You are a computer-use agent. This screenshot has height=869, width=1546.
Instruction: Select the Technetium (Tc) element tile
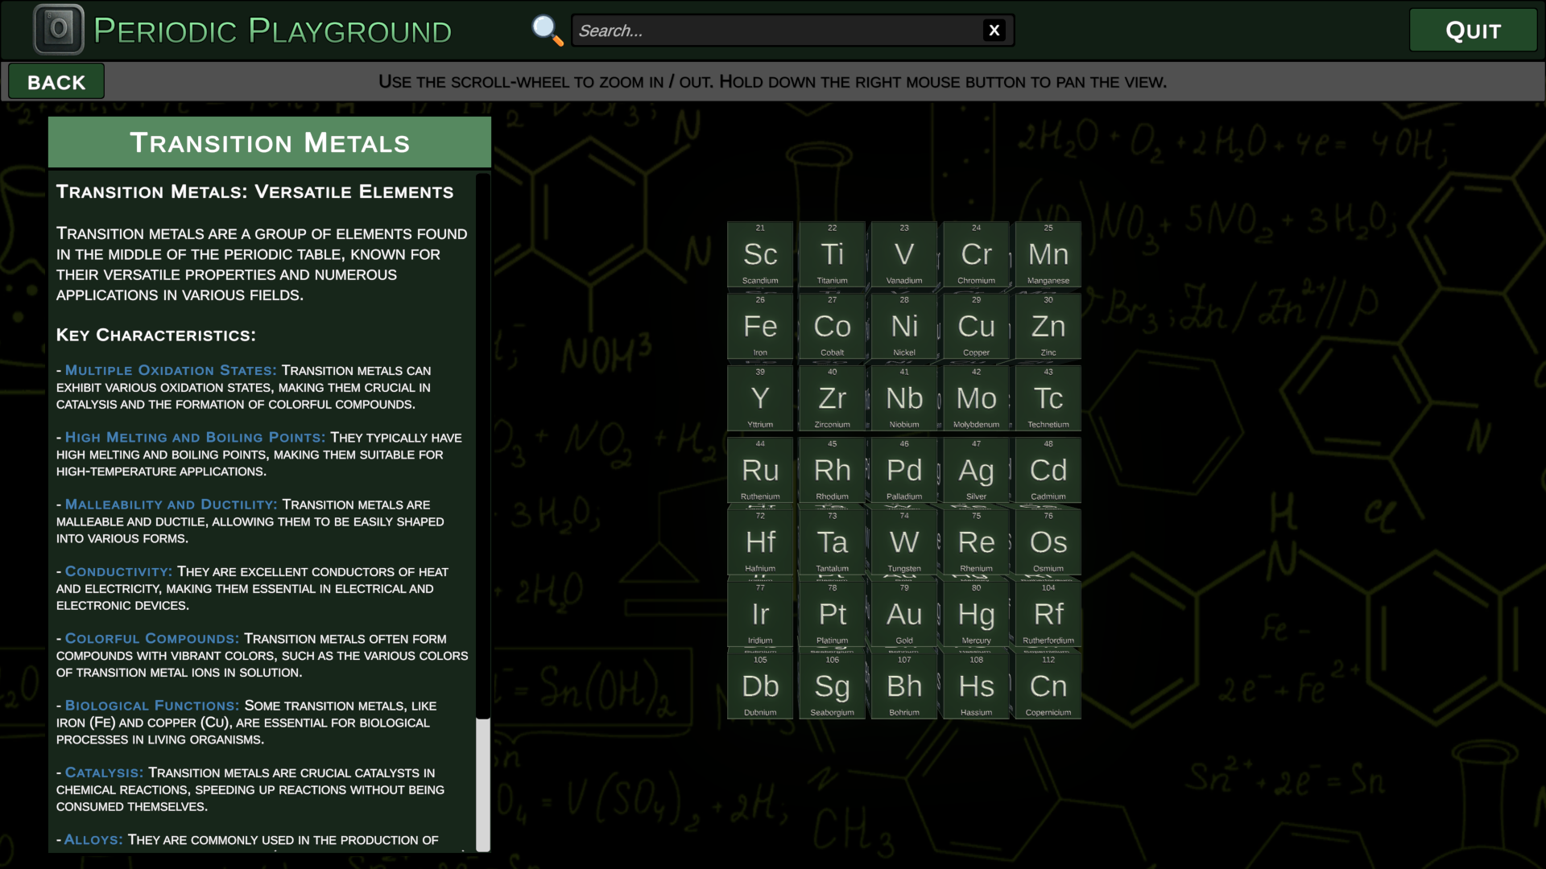click(1048, 398)
